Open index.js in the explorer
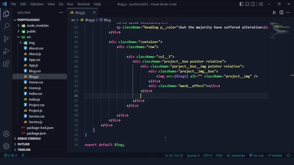The height and width of the screenshot is (165, 294). coord(34,99)
